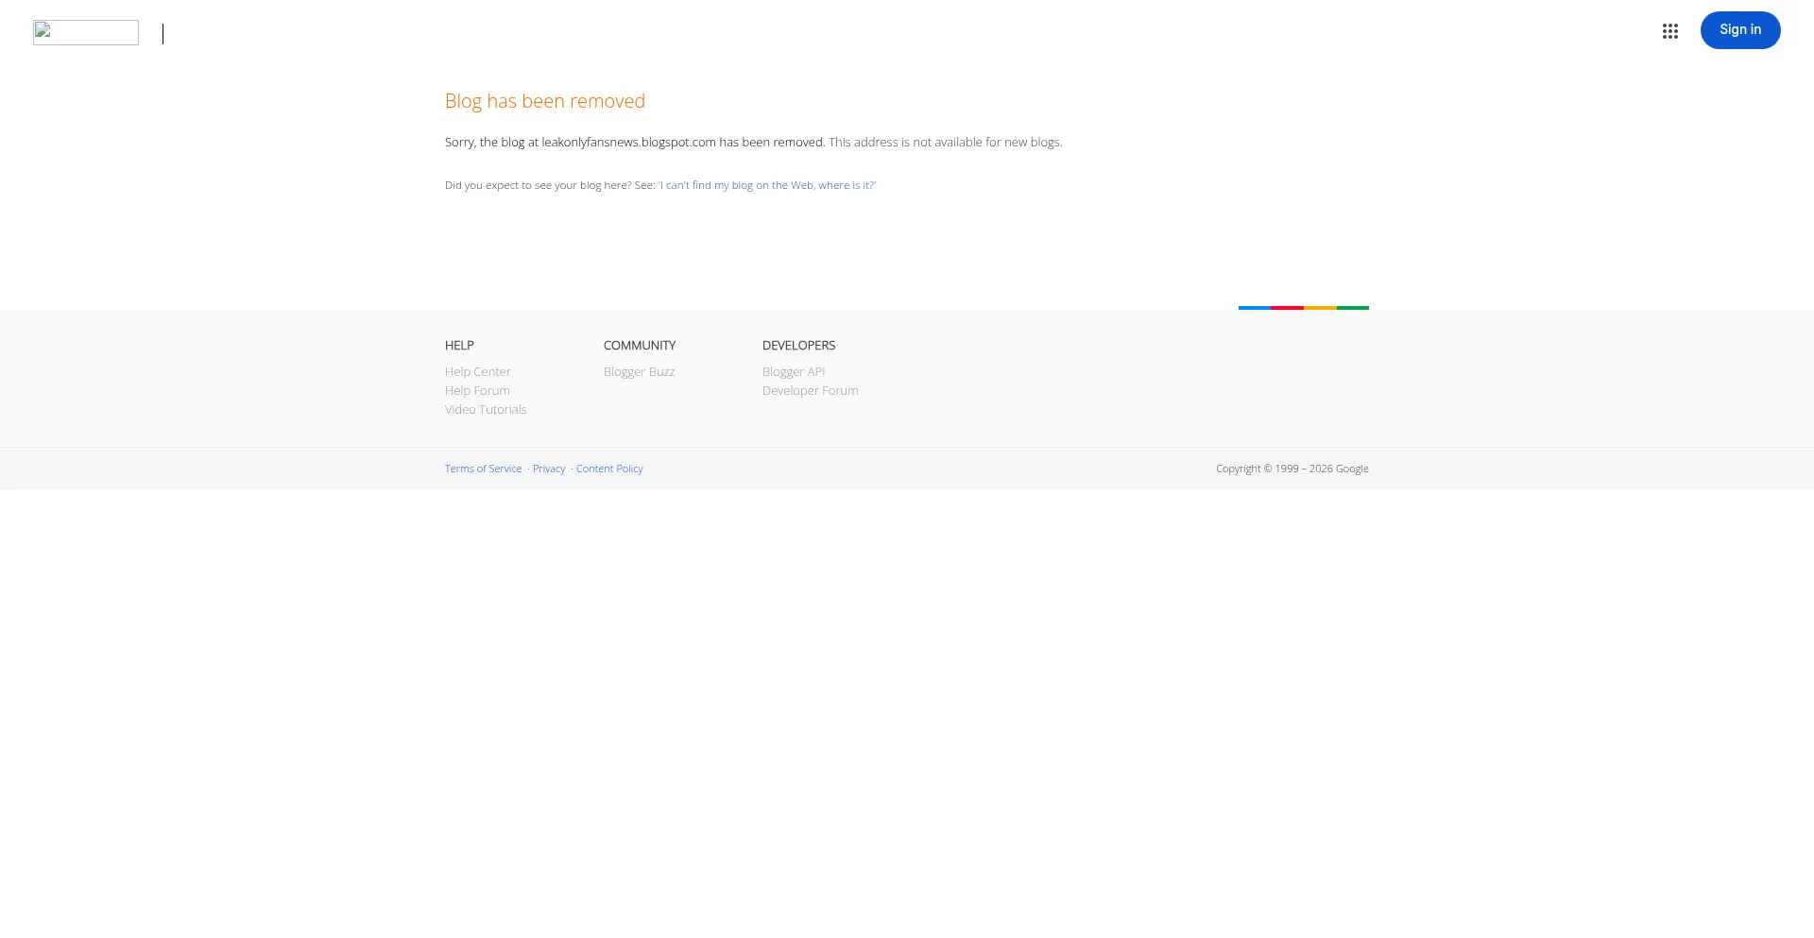
Task: Open the Google apps grid icon
Action: (1670, 31)
